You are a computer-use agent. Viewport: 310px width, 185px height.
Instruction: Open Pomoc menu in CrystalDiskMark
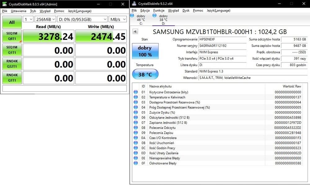click(x=59, y=11)
